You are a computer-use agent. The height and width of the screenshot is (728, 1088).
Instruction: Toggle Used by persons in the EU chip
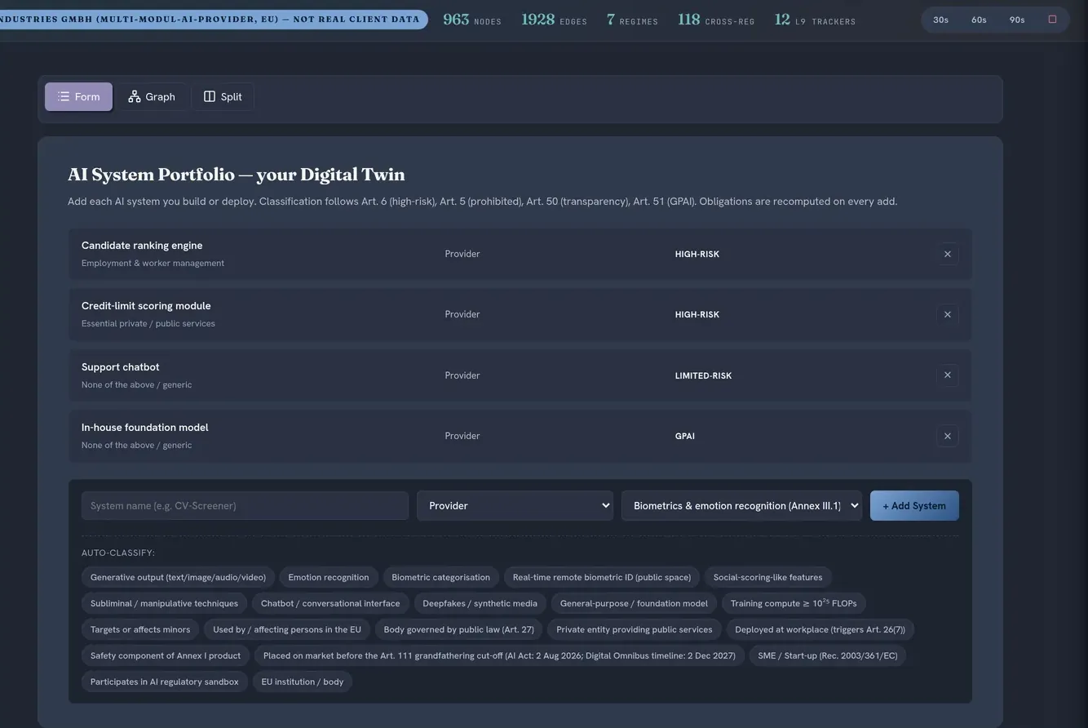[x=287, y=629]
